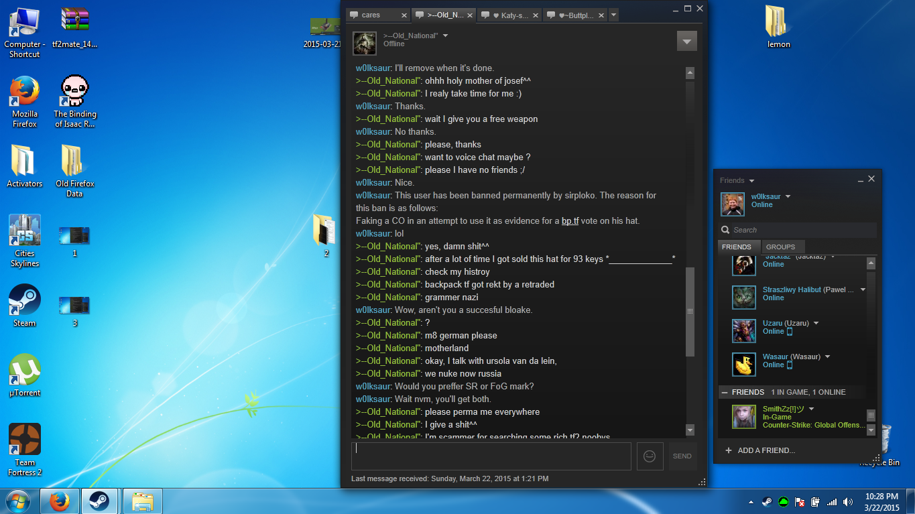Screen dimensions: 915x514
Task: Click ADD A FRIEND button
Action: click(766, 450)
